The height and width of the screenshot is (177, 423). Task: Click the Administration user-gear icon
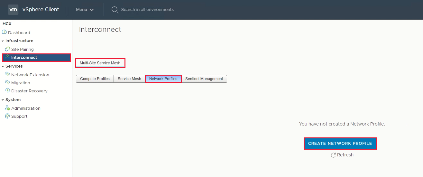7,108
